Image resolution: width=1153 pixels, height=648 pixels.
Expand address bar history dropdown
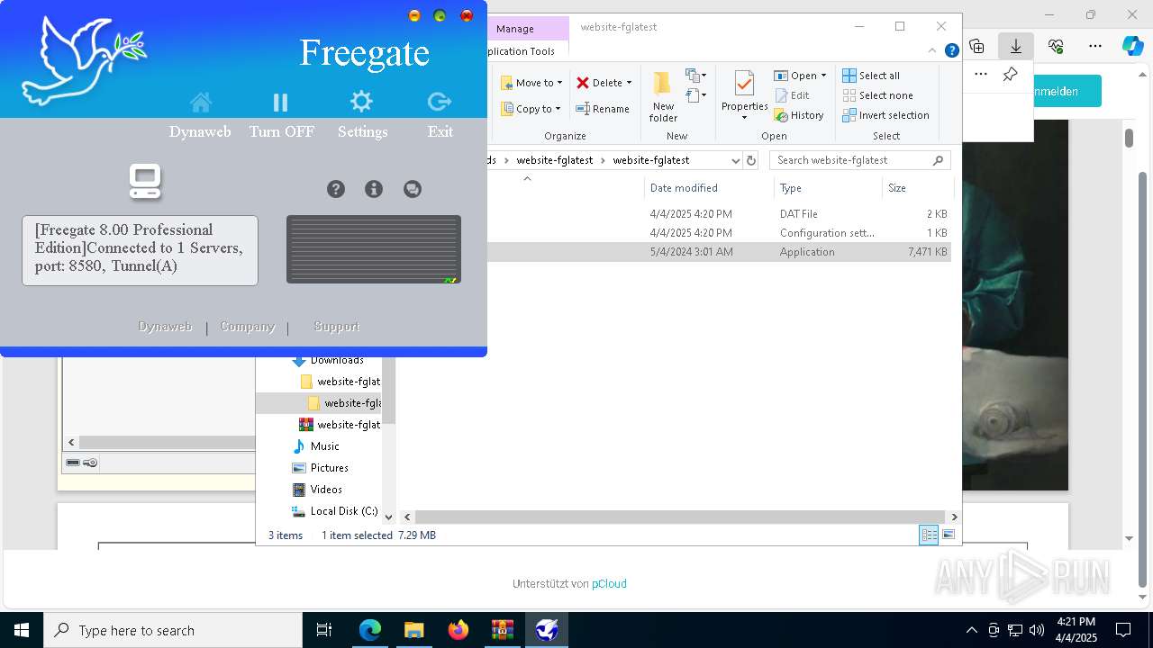click(735, 160)
